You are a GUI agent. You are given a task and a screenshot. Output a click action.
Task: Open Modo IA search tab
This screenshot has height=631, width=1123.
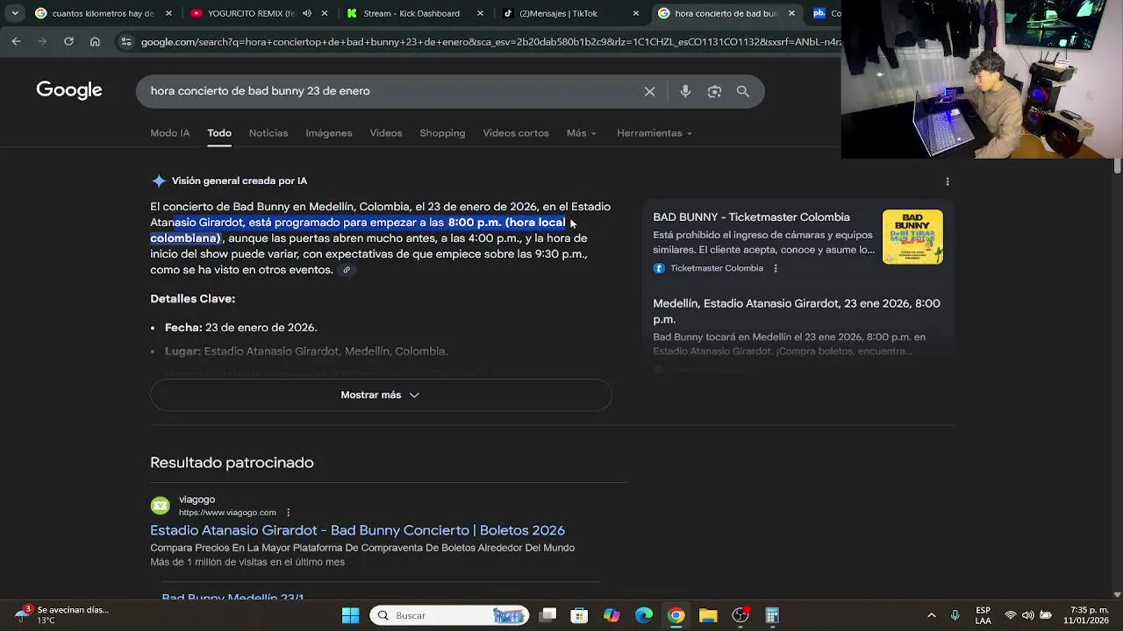point(169,133)
